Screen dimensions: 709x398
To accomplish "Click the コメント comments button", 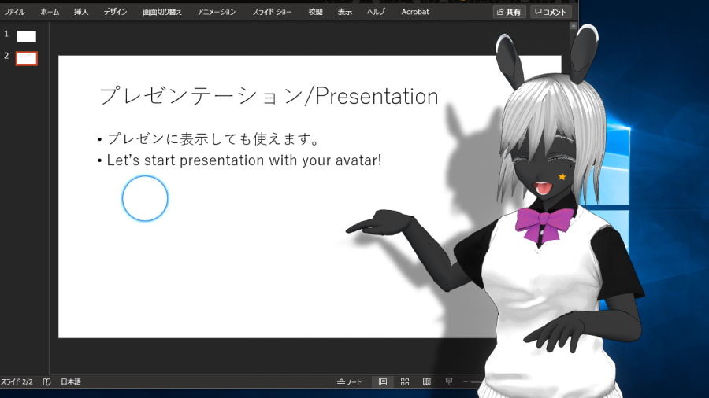I will click(551, 12).
